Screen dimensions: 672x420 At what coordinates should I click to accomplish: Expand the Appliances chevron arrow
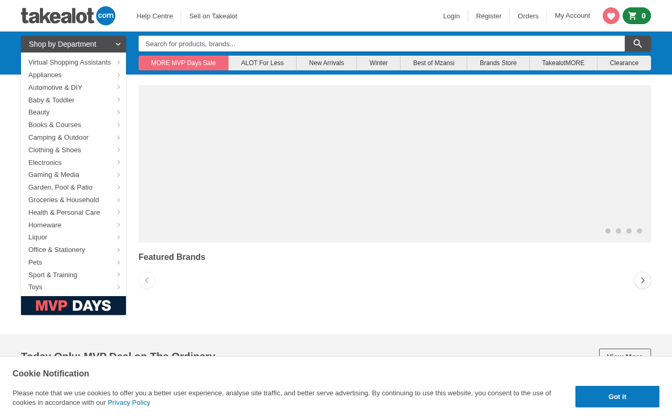[119, 75]
